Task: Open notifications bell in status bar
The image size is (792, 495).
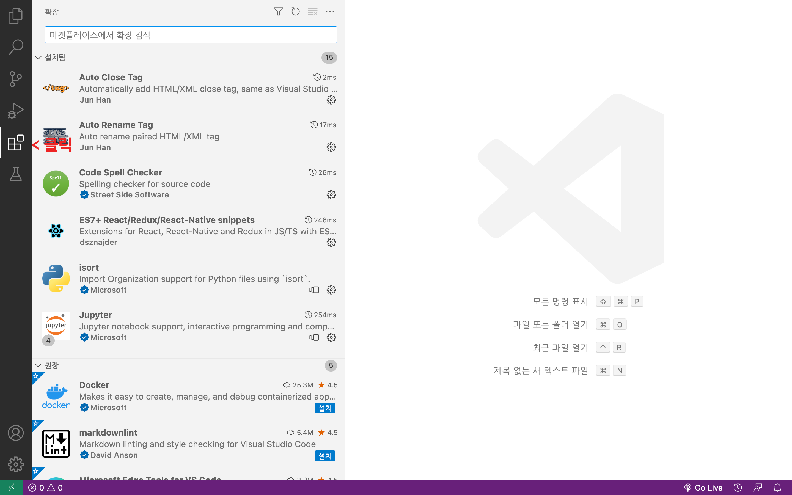Action: (777, 488)
